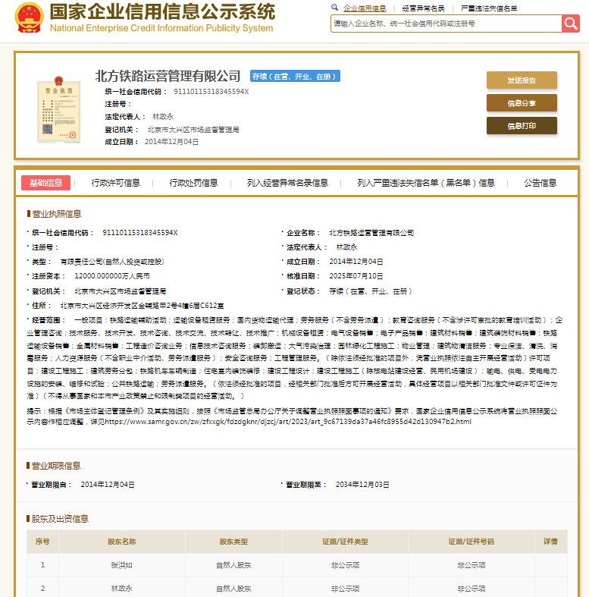Click the system title 国家企业信用信息公示系统
The height and width of the screenshot is (597, 589).
[x=162, y=11]
